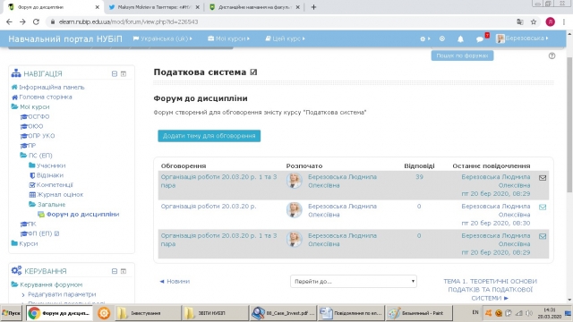Click the author avatar in the second discussion row
The height and width of the screenshot is (322, 573).
pos(295,210)
